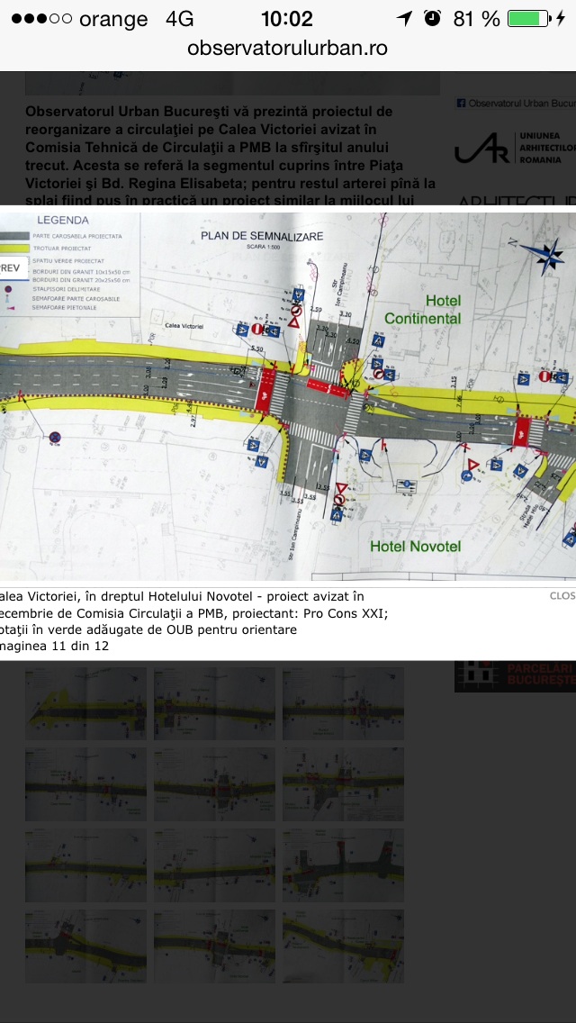Tap the 'imaginea 11 din 12' counter text

pos(54,647)
